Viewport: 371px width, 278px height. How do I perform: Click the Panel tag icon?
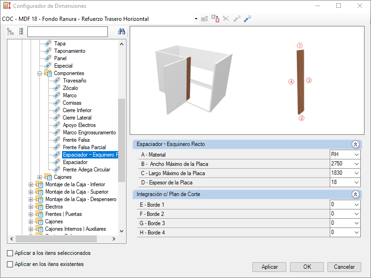point(48,58)
